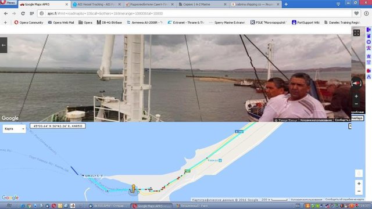372x209 pixels.
Task: Open the Opera Web Mail bookmark
Action: 61,23
